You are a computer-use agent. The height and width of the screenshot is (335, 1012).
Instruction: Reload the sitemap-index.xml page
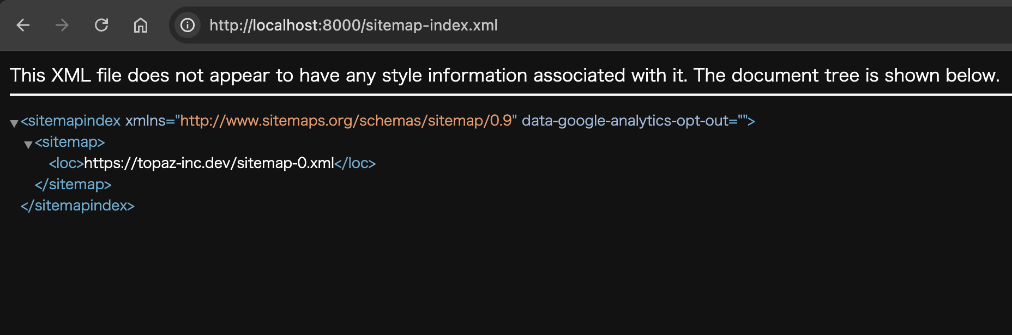pos(101,25)
